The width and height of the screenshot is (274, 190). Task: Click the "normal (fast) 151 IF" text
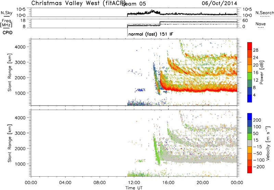151,34
